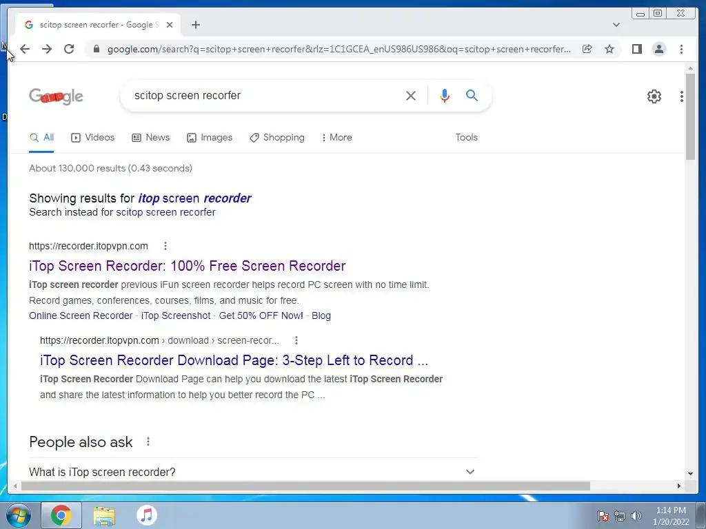The width and height of the screenshot is (706, 529).
Task: Open search Tools options
Action: (x=466, y=138)
